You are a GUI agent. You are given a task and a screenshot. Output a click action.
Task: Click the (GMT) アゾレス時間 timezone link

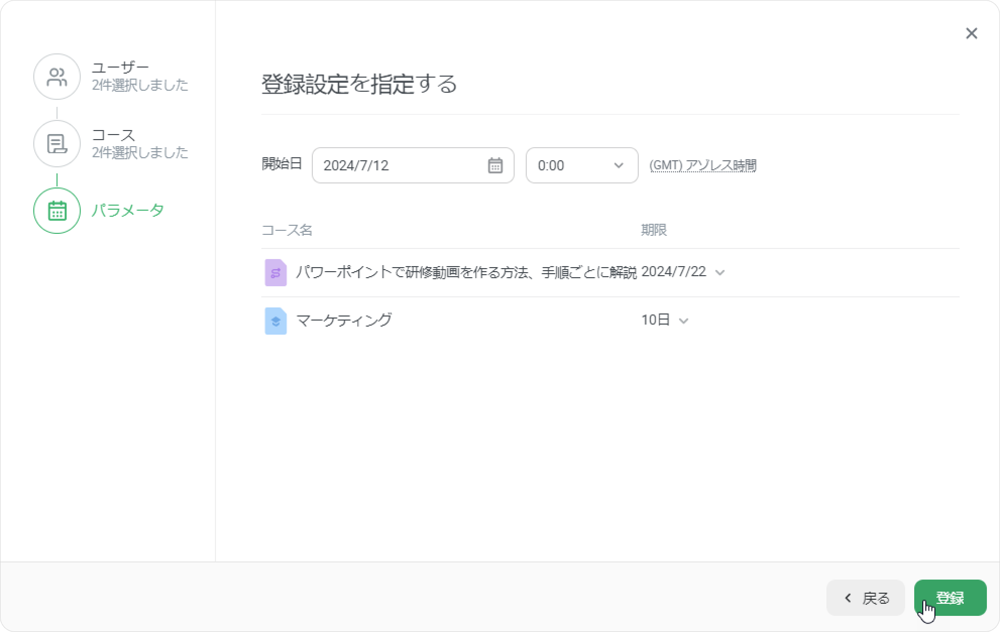tap(703, 166)
